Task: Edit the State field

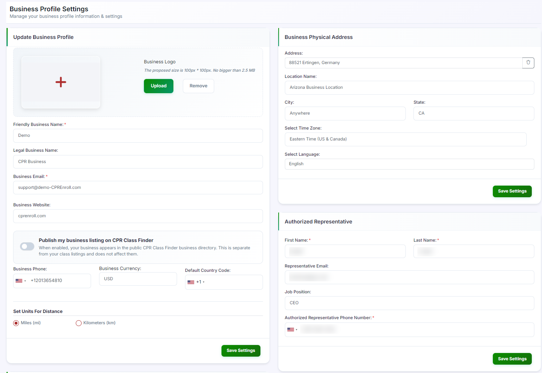Action: tap(474, 114)
